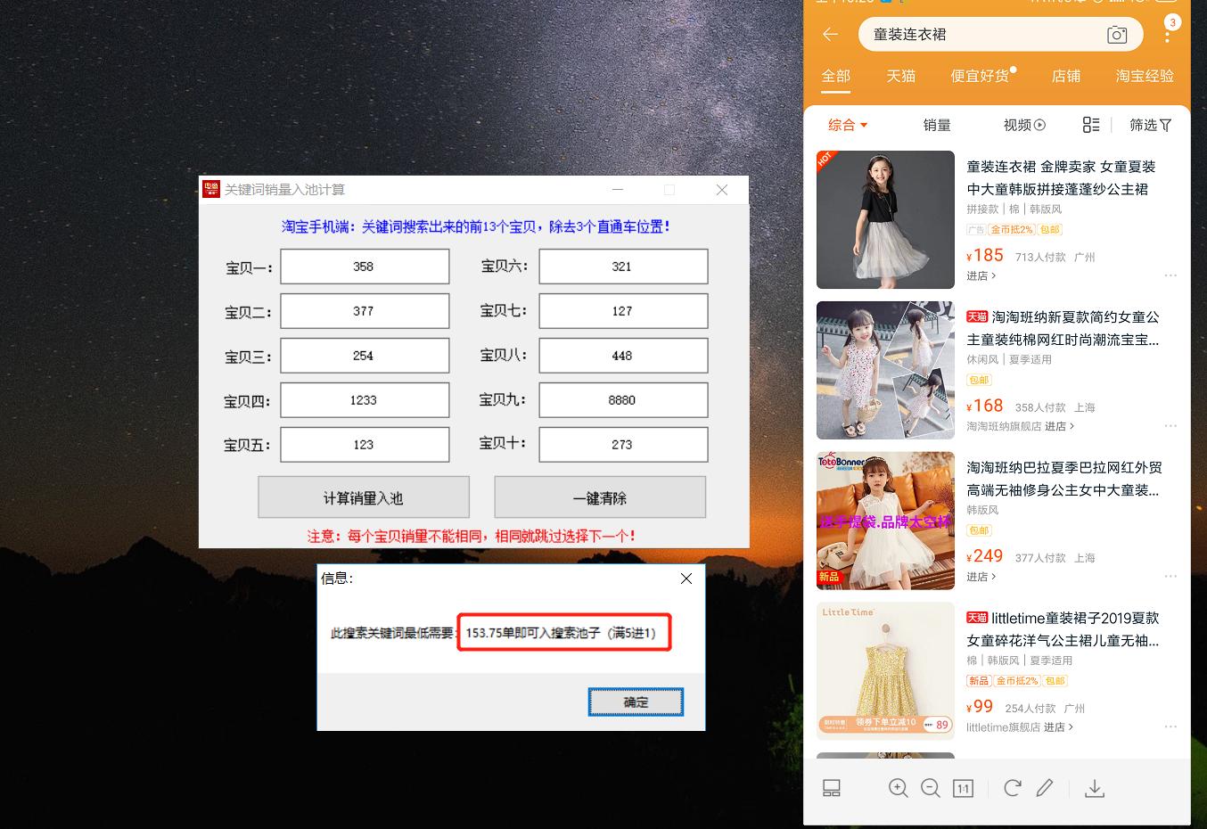
Task: Click the ¥99 price text
Action: point(980,707)
